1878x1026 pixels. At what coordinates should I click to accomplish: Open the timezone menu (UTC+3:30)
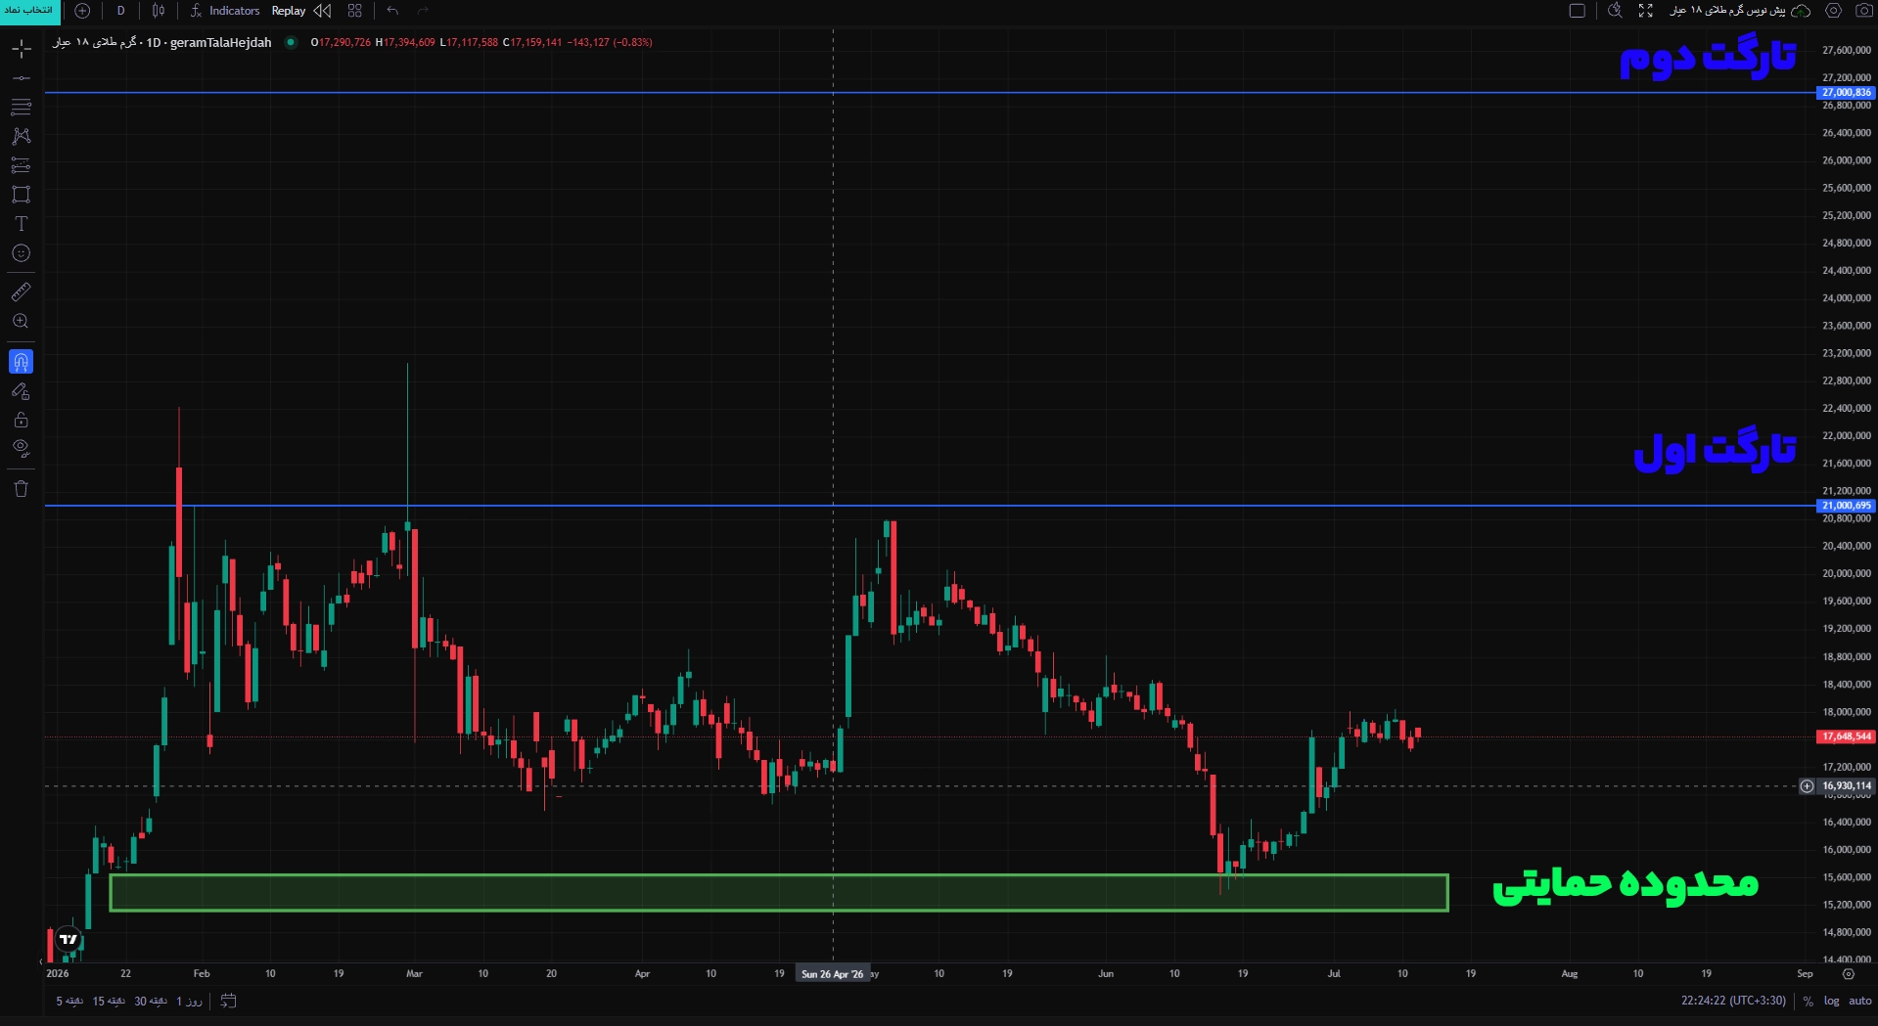pos(1733,1001)
